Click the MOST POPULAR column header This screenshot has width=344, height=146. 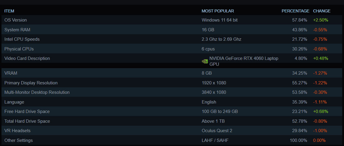click(218, 11)
